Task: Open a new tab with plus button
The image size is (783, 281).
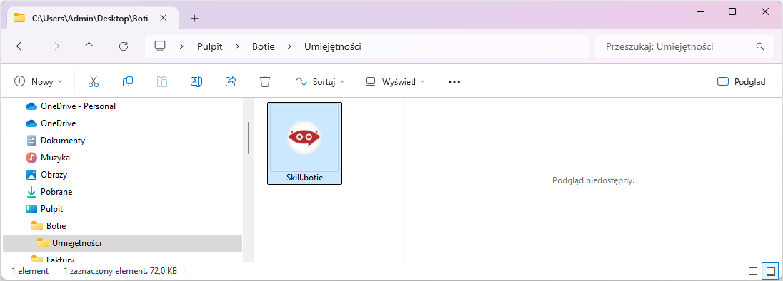Action: point(195,18)
